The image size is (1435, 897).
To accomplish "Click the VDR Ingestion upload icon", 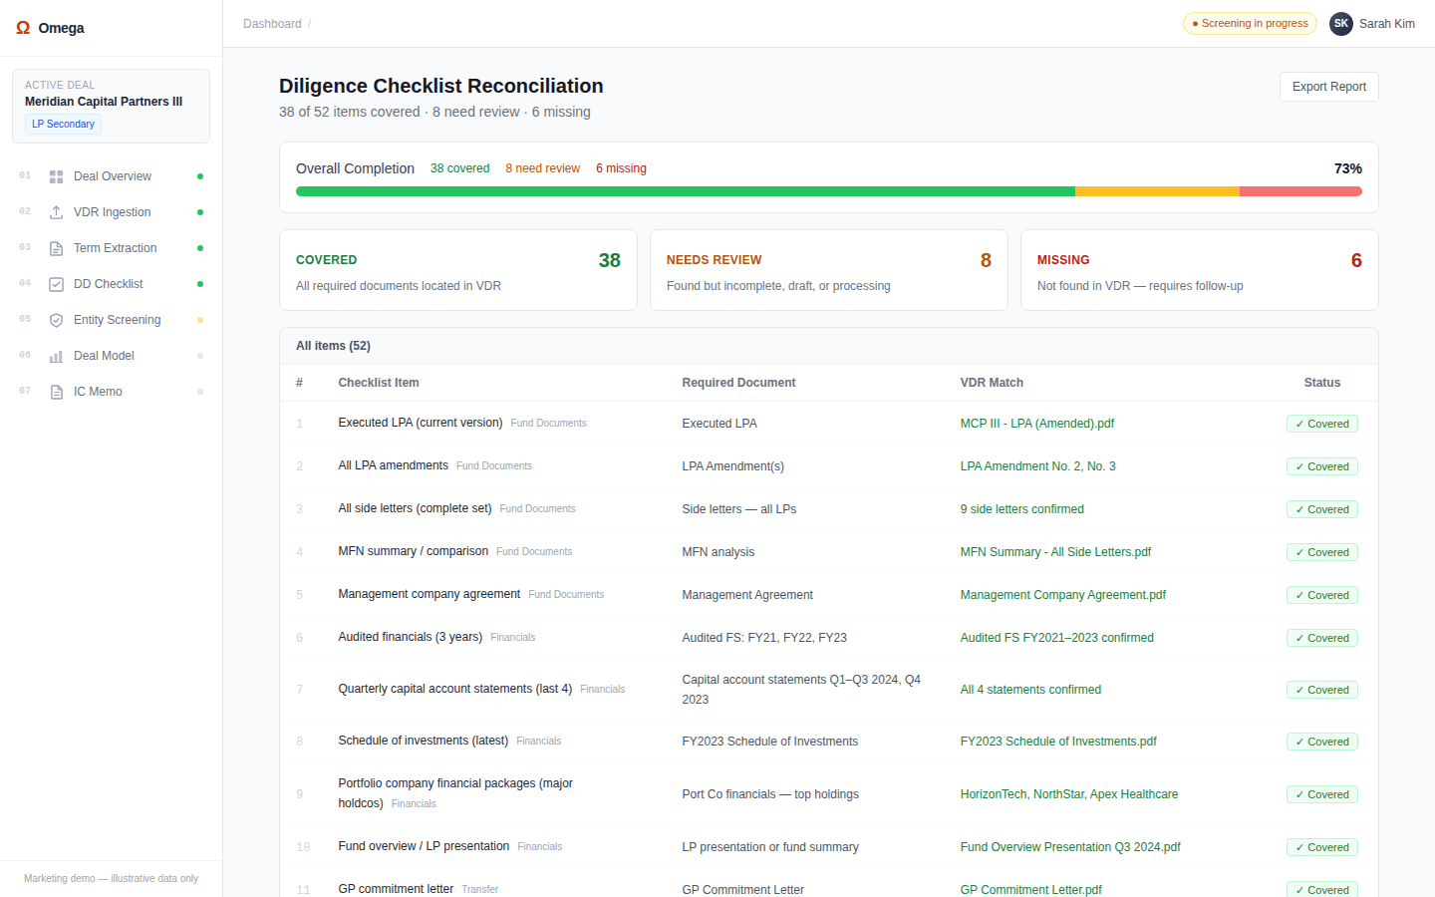I will tap(57, 212).
